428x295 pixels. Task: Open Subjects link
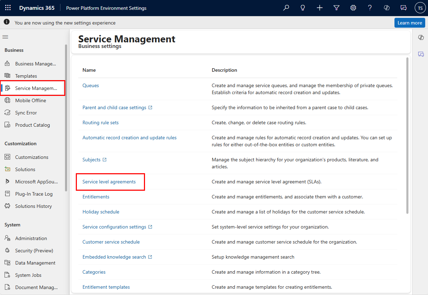tap(92, 160)
